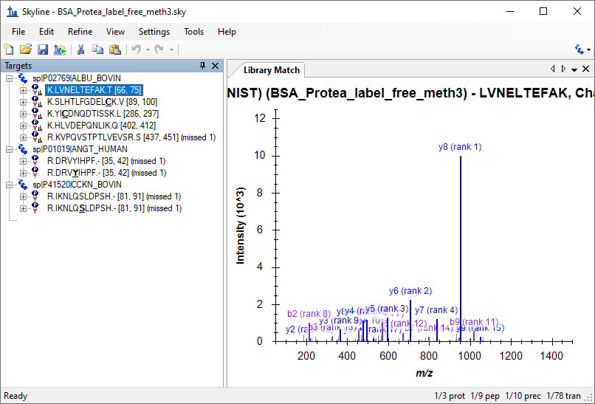The image size is (595, 404).
Task: Save the document with floppy disk icon
Action: [43, 49]
